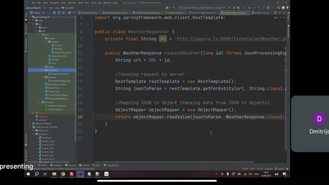Expand the External Libraries node
The width and height of the screenshot is (329, 185).
click(x=30, y=123)
